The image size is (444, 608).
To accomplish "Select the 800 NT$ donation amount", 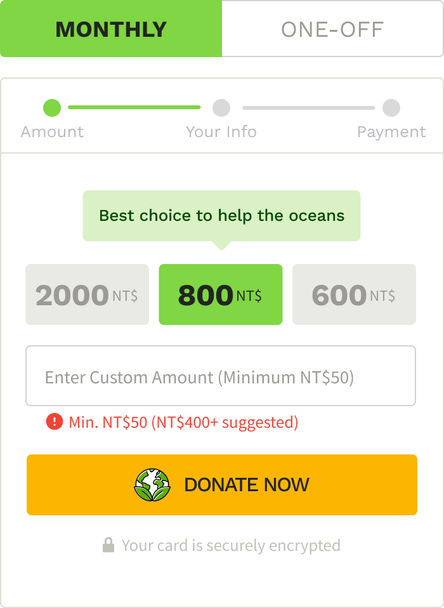I will pos(220,294).
